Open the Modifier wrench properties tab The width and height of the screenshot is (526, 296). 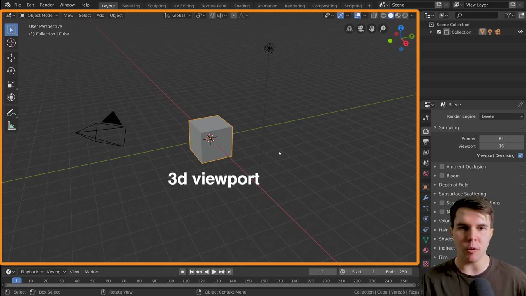(x=426, y=197)
